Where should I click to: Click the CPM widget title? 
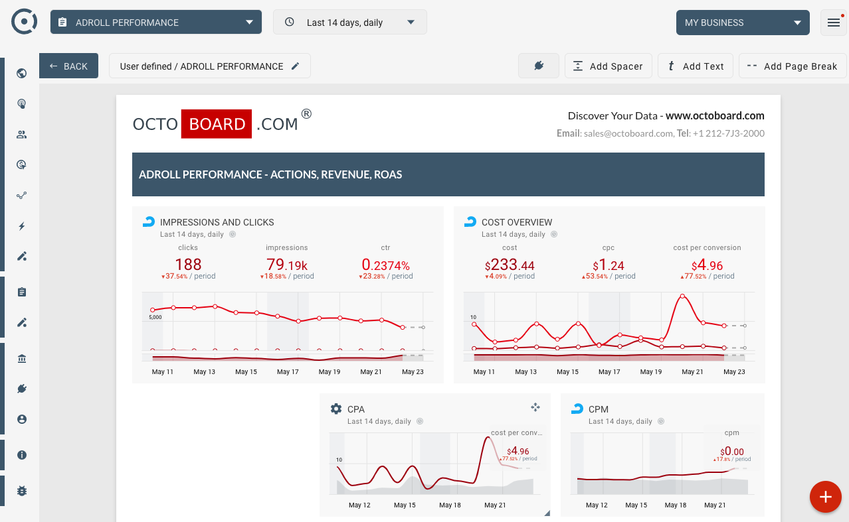coord(599,409)
